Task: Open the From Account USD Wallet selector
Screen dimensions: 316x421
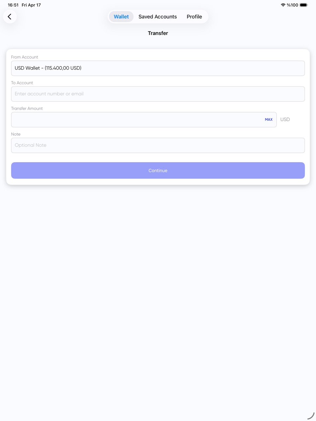Action: [x=158, y=68]
